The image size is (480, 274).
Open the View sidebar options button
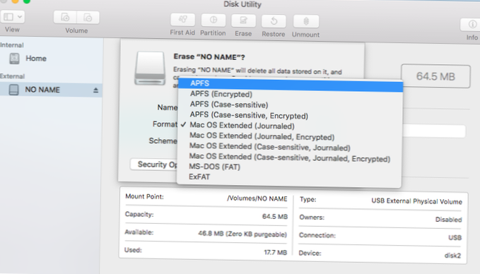pyautogui.click(x=12, y=17)
